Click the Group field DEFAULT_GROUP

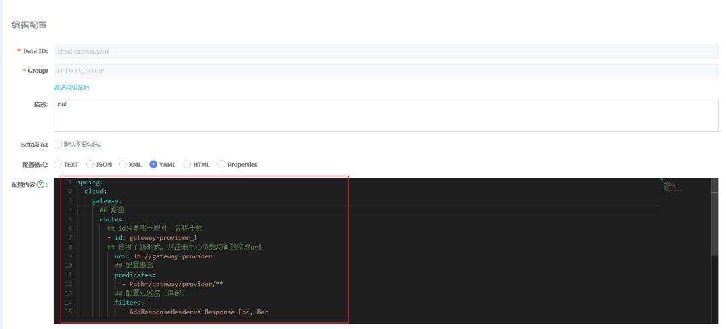[385, 71]
